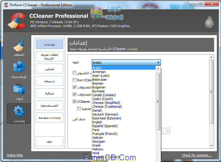Close the CCleaner window
The width and height of the screenshot is (221, 162).
pyautogui.click(x=212, y=4)
